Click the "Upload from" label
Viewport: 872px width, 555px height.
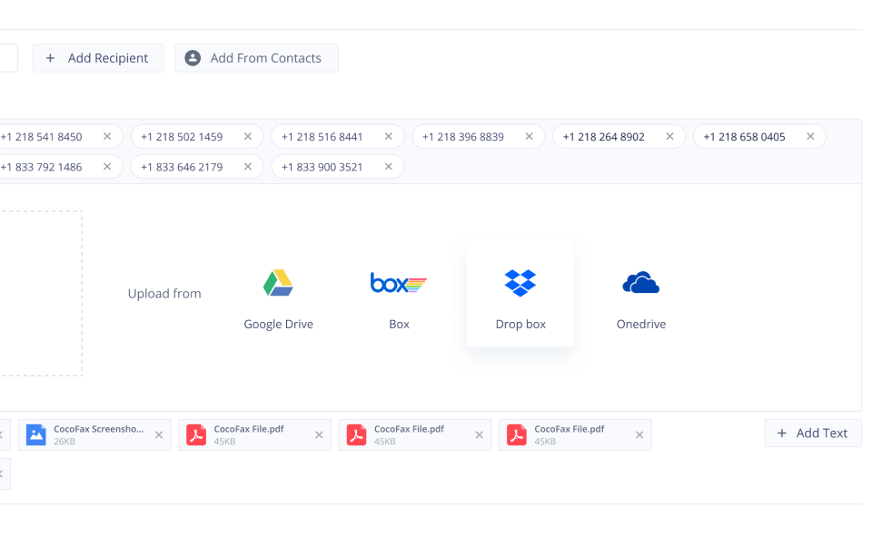[164, 294]
